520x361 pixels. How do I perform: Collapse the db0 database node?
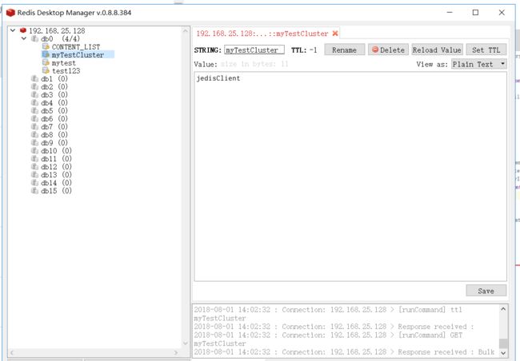tap(24, 38)
